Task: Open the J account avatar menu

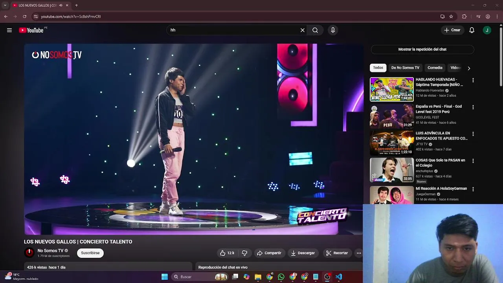Action: pyautogui.click(x=487, y=30)
